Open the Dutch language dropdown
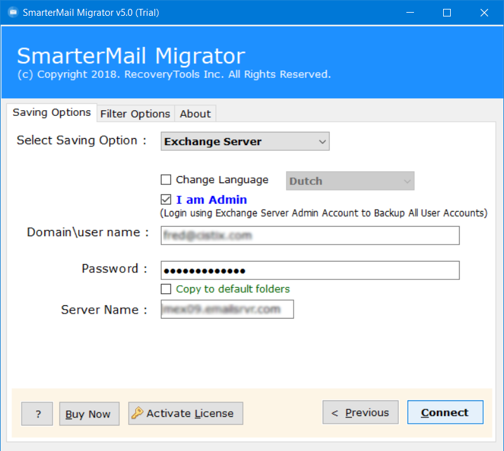This screenshot has width=504, height=451. (x=350, y=181)
